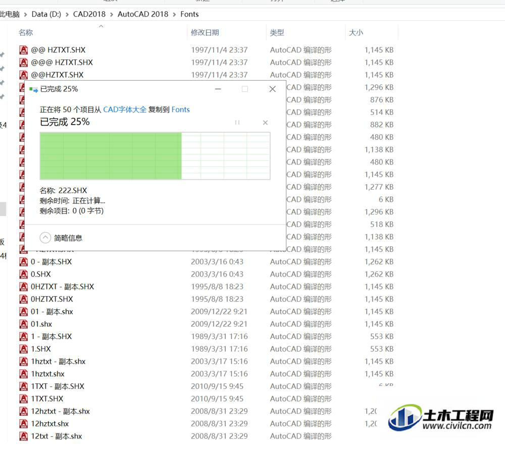Expand the breadcrumb arrow after AutoCAD 2018

tap(174, 15)
